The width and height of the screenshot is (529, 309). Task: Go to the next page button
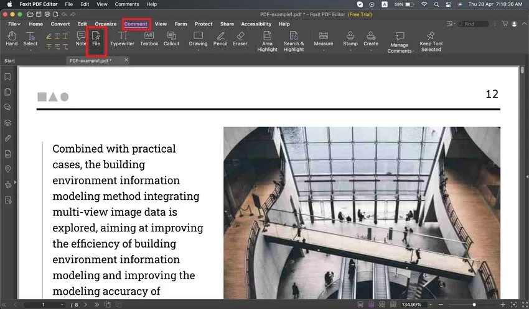[87, 305]
